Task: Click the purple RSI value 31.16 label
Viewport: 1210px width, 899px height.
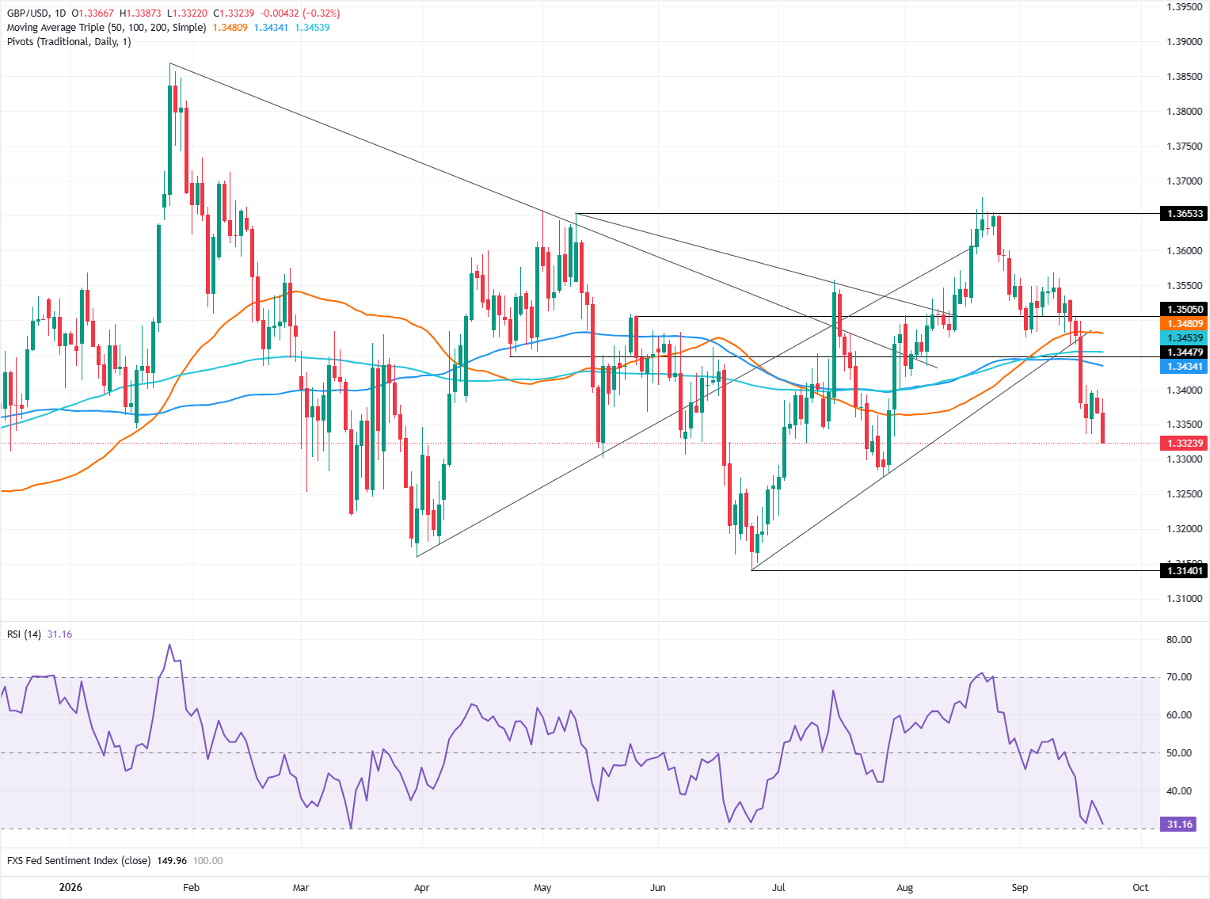Action: pyautogui.click(x=1179, y=825)
